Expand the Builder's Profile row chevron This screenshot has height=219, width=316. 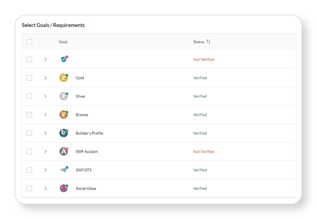(45, 133)
